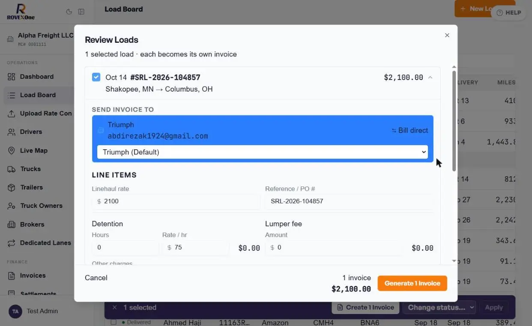
Task: Click the Upload Rate Con upload icon
Action: tap(12, 113)
